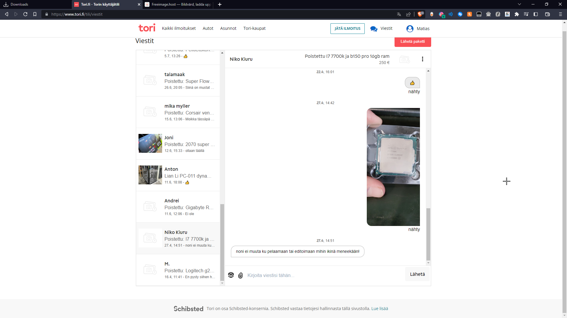Open the blue sound-waves extension icon
This screenshot has width=567, height=318.
pyautogui.click(x=451, y=14)
